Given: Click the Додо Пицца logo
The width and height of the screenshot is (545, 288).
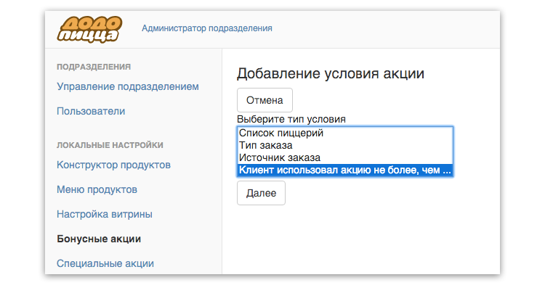Looking at the screenshot, I should tap(89, 29).
